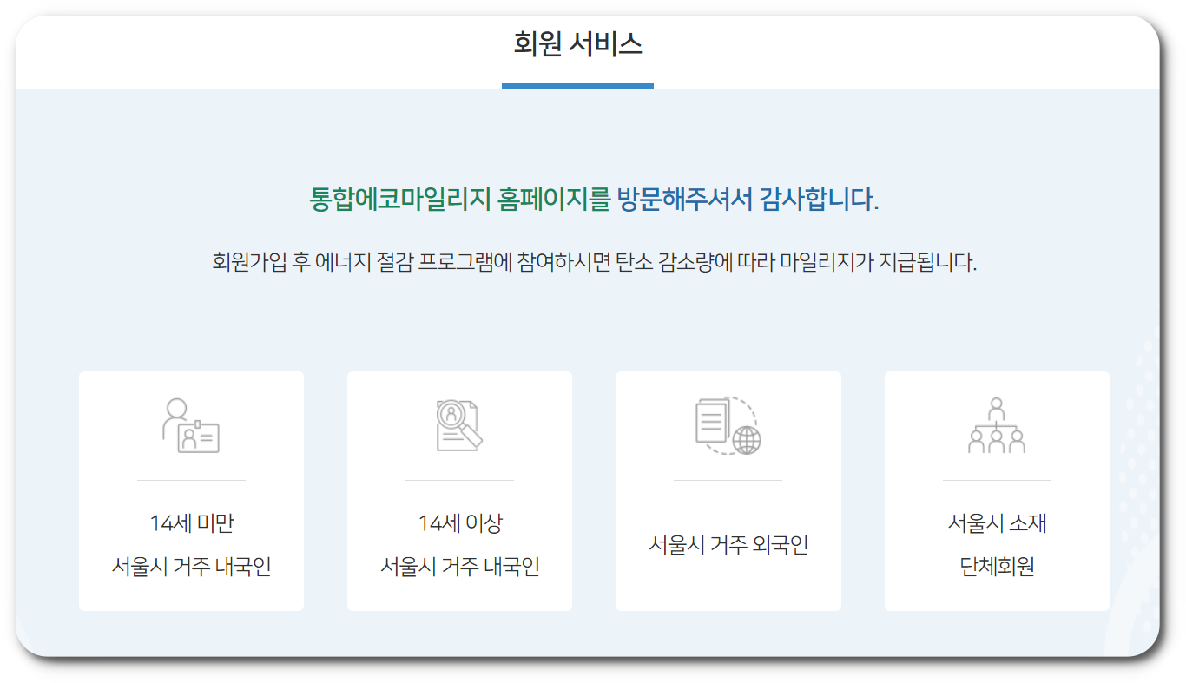Click the 단체회원 text on the fourth card
The width and height of the screenshot is (1186, 683).
pyautogui.click(x=996, y=563)
